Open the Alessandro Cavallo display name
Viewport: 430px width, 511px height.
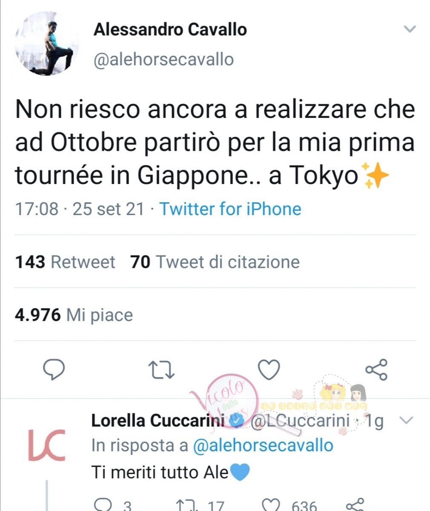point(170,29)
